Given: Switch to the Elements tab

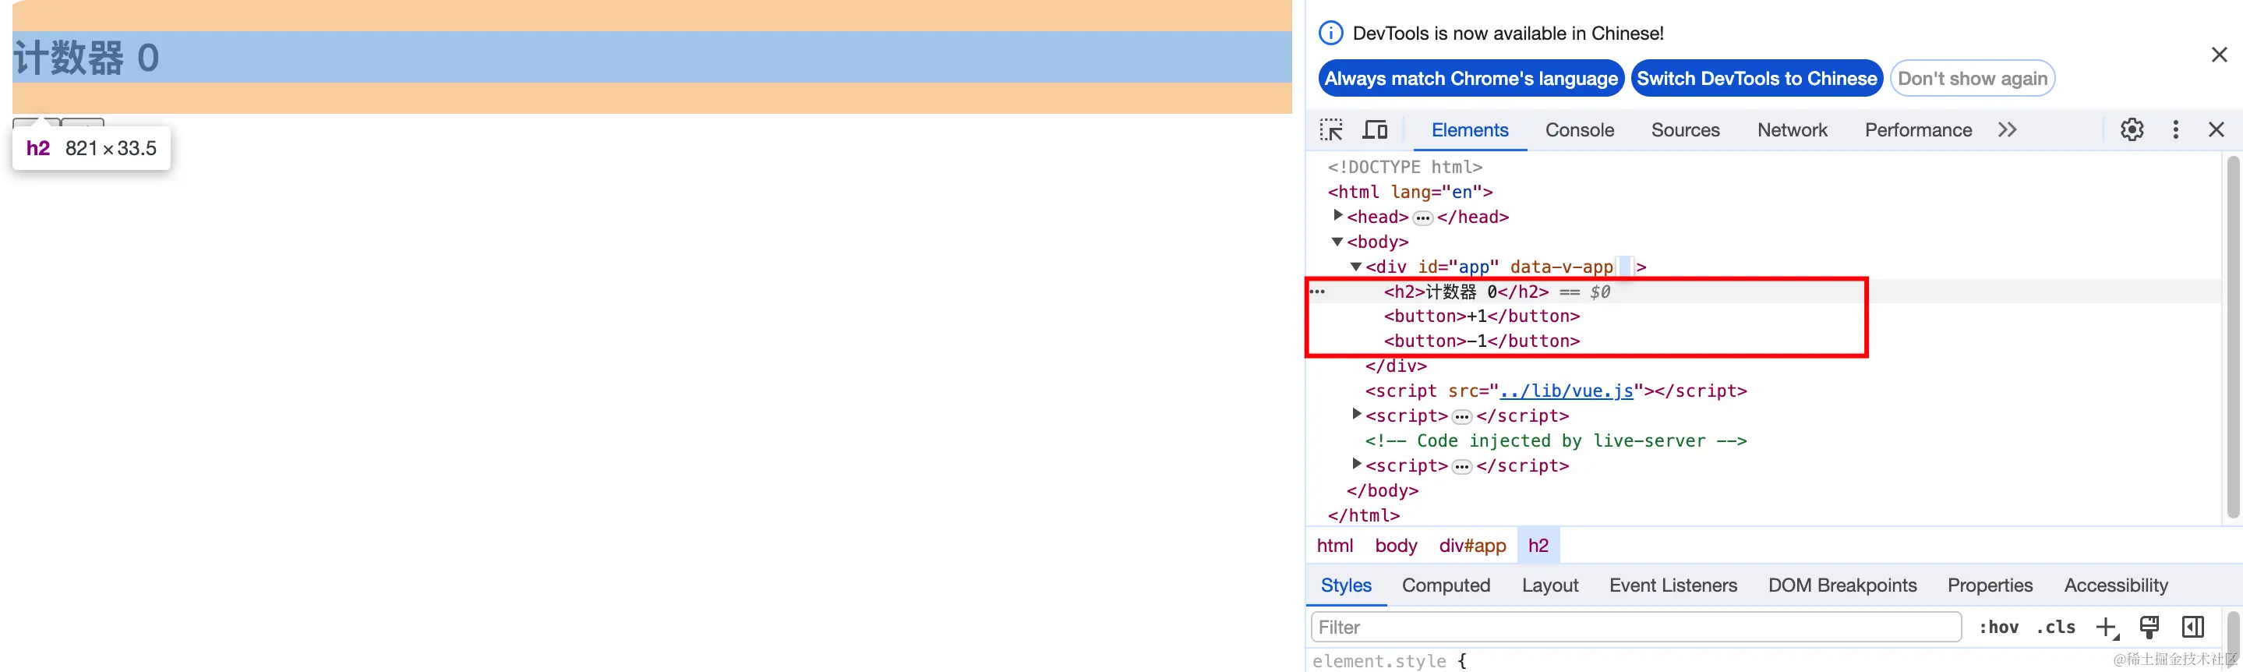Looking at the screenshot, I should 1470,129.
